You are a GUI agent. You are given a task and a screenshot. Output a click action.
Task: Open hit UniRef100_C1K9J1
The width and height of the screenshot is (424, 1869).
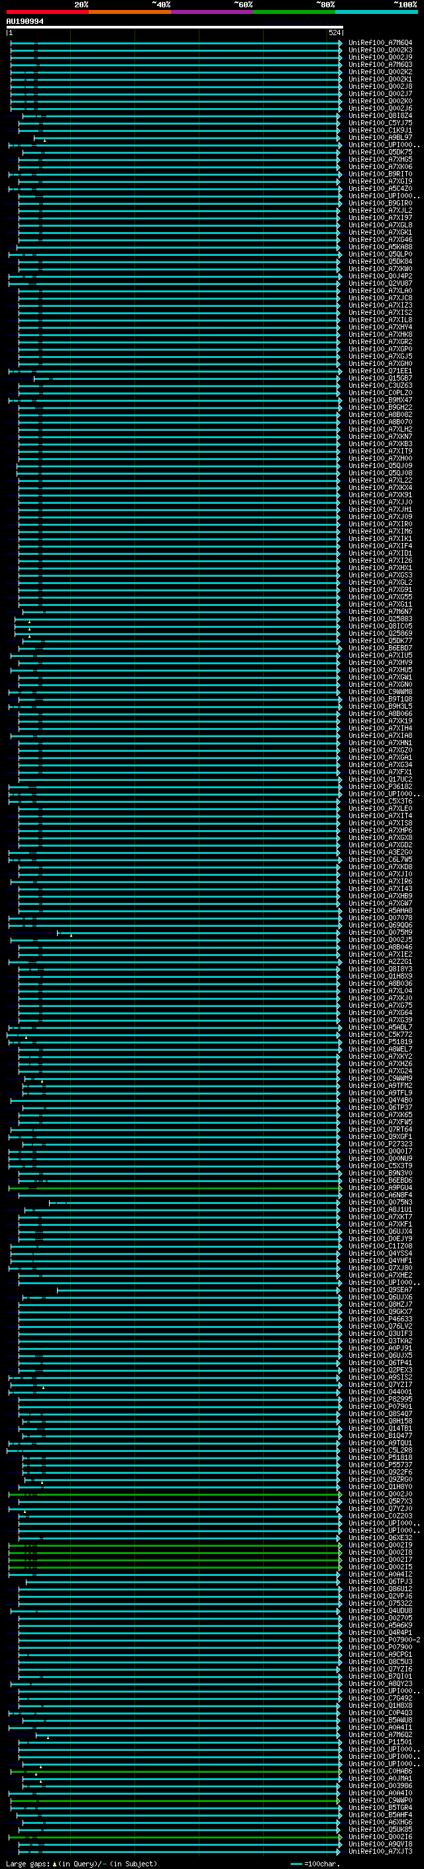(x=380, y=131)
